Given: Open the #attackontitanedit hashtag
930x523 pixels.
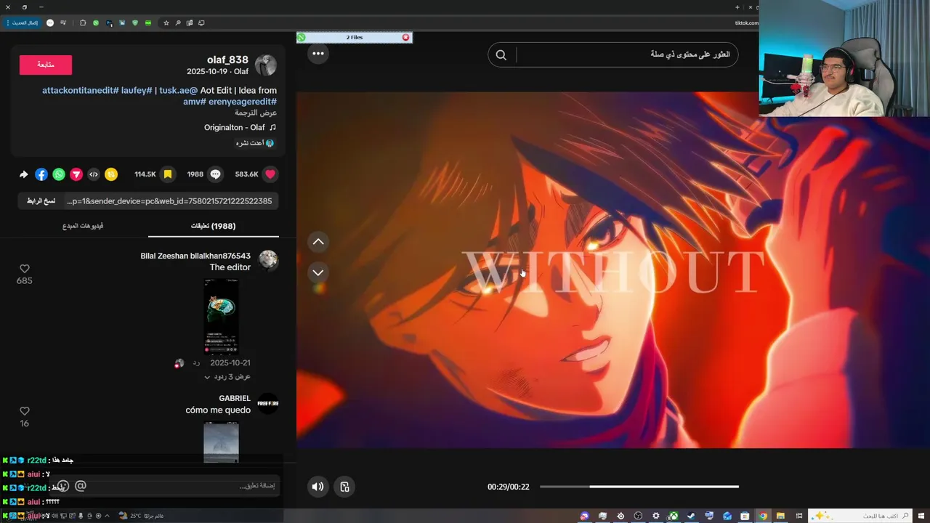Looking at the screenshot, I should click(x=80, y=91).
